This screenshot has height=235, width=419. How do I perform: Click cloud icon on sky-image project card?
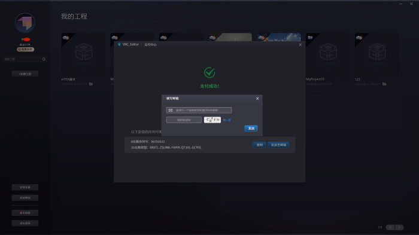(x=262, y=38)
